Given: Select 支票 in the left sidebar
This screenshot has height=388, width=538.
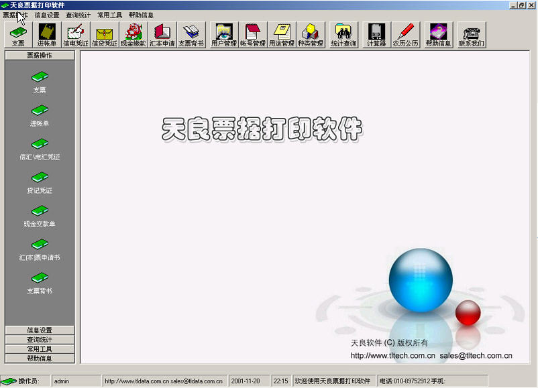Looking at the screenshot, I should click(40, 82).
